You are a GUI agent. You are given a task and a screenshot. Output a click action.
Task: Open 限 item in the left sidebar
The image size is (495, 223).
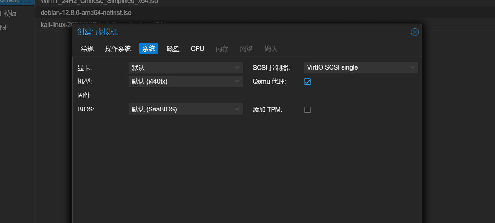(x=3, y=28)
